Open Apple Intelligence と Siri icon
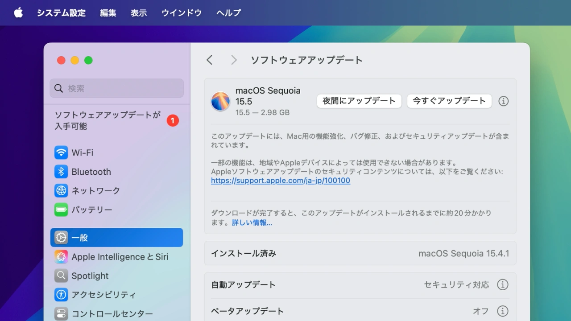 pyautogui.click(x=61, y=257)
